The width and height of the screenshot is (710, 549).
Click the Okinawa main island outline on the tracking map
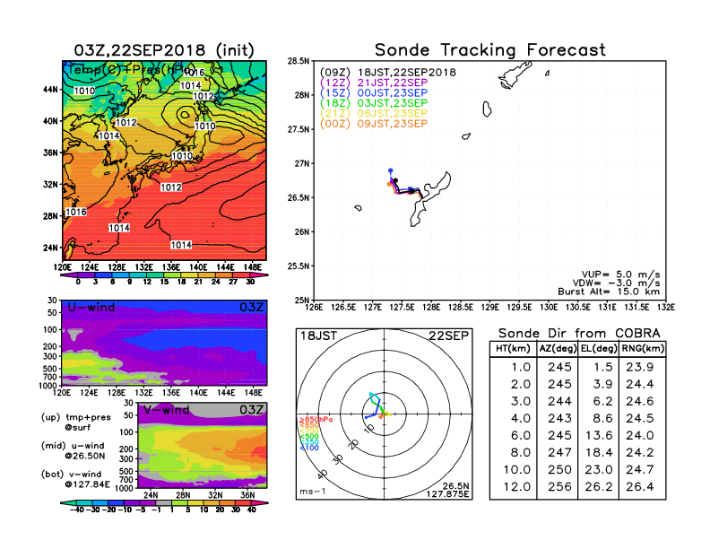(430, 199)
